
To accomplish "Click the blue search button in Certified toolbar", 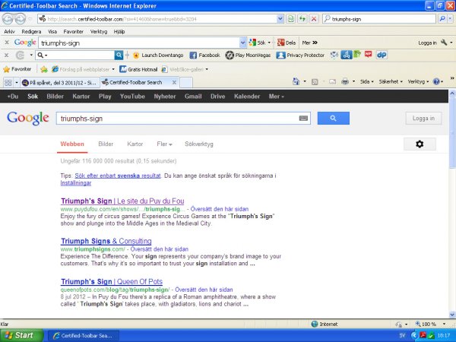I will click(119, 55).
